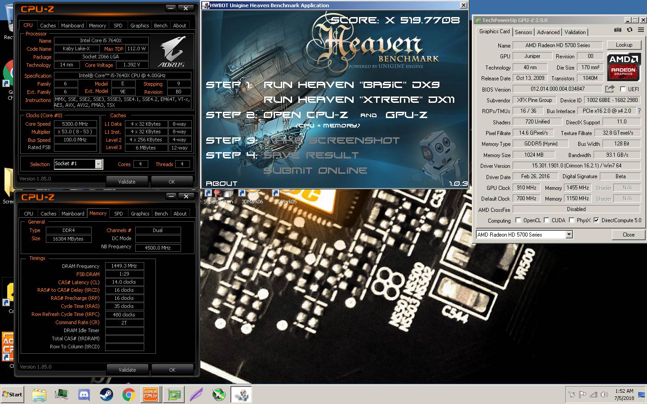647x404 pixels.
Task: Switch to the Sensors tab in GPU-Z
Action: [523, 32]
